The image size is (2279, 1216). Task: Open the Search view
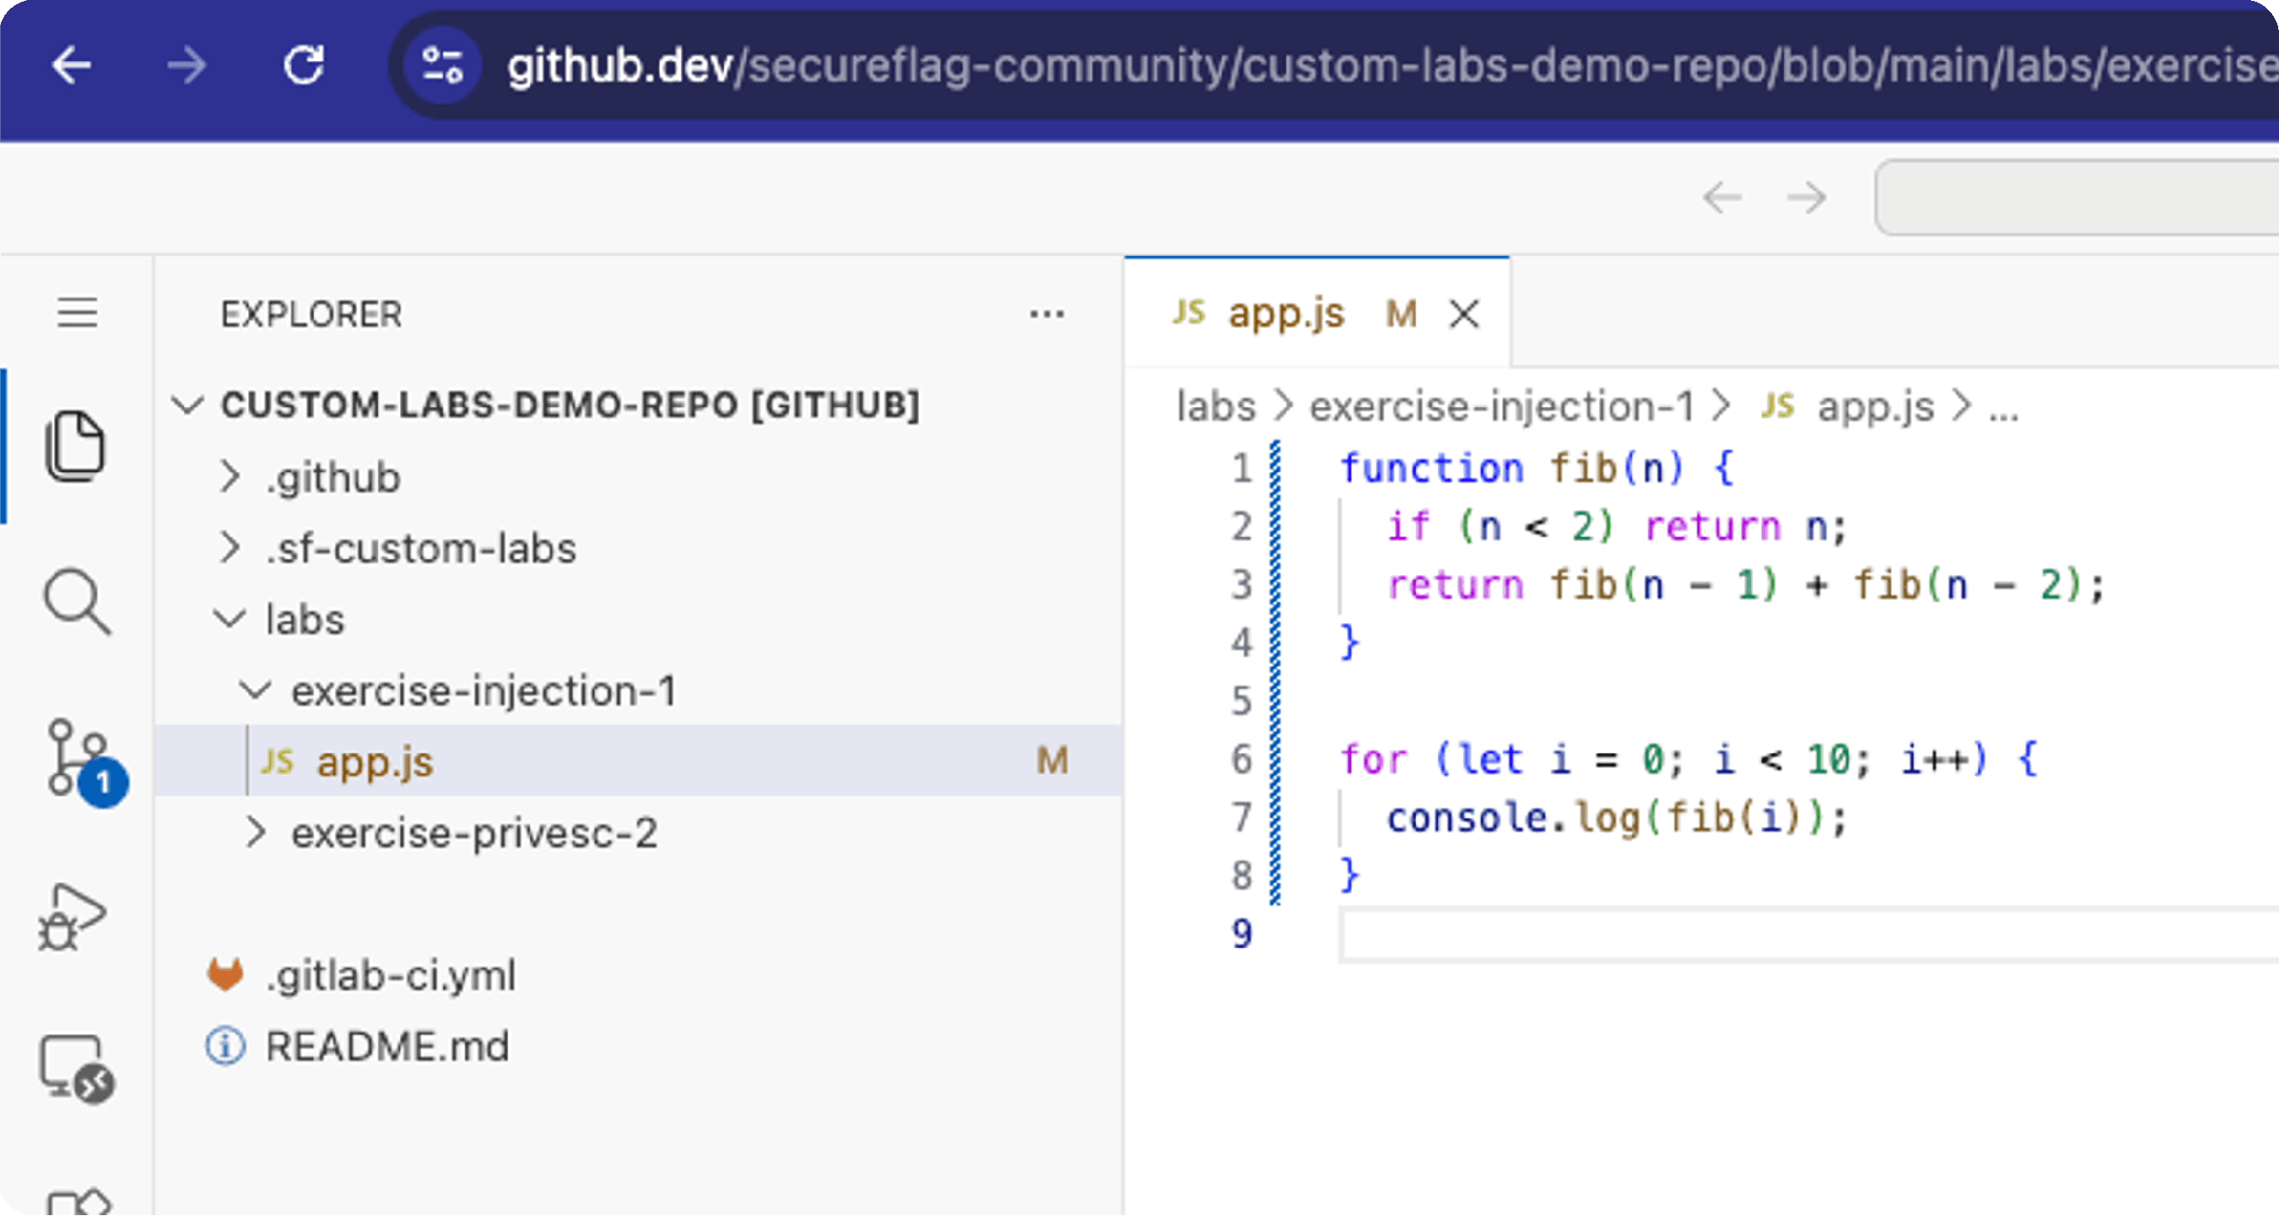(77, 601)
